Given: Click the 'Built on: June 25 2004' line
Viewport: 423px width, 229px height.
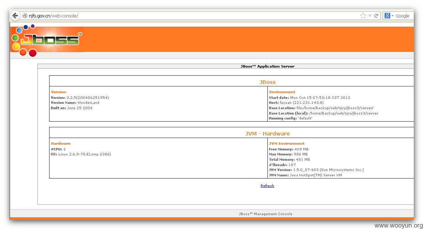Looking at the screenshot, I should [72, 108].
